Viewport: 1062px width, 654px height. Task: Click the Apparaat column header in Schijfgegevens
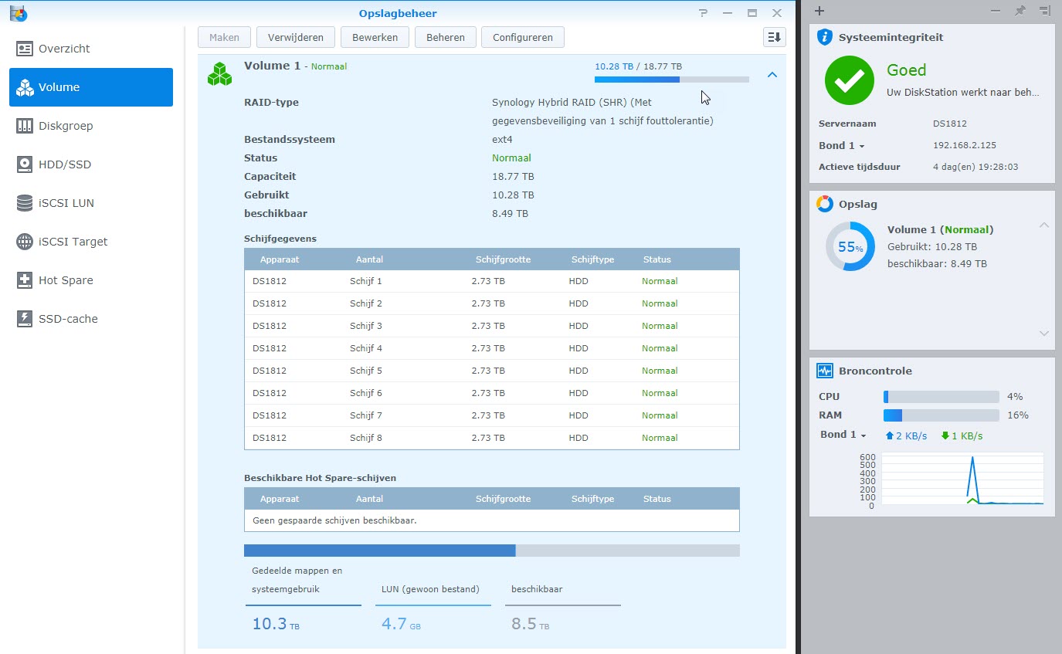(x=280, y=259)
